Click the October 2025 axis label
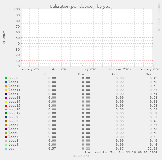This screenshot has width=162, height=160. (120, 69)
